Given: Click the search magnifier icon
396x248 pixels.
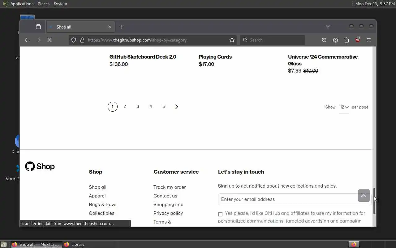Looking at the screenshot, I should tap(245, 40).
